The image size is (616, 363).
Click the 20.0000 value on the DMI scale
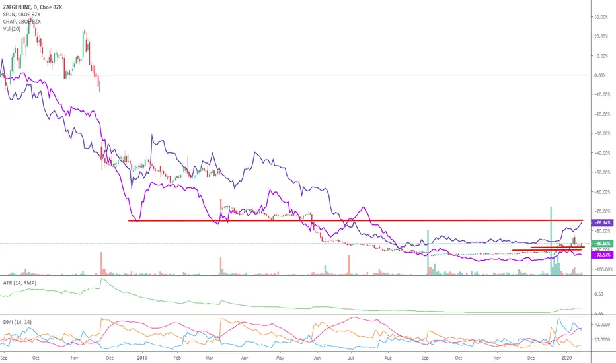click(x=602, y=339)
